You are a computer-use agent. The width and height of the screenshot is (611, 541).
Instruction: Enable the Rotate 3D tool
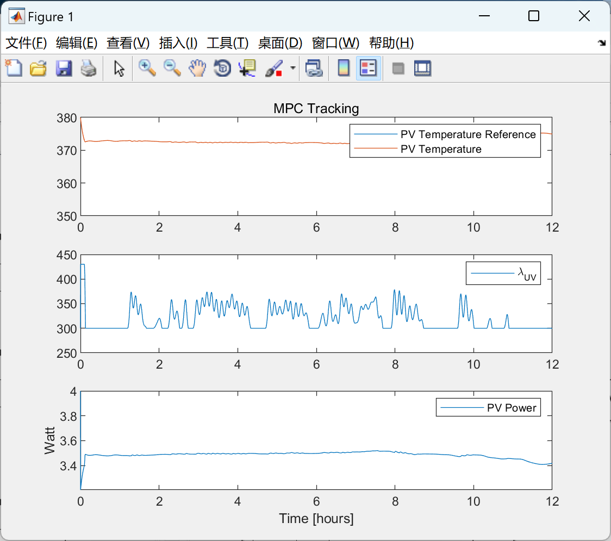tap(222, 68)
